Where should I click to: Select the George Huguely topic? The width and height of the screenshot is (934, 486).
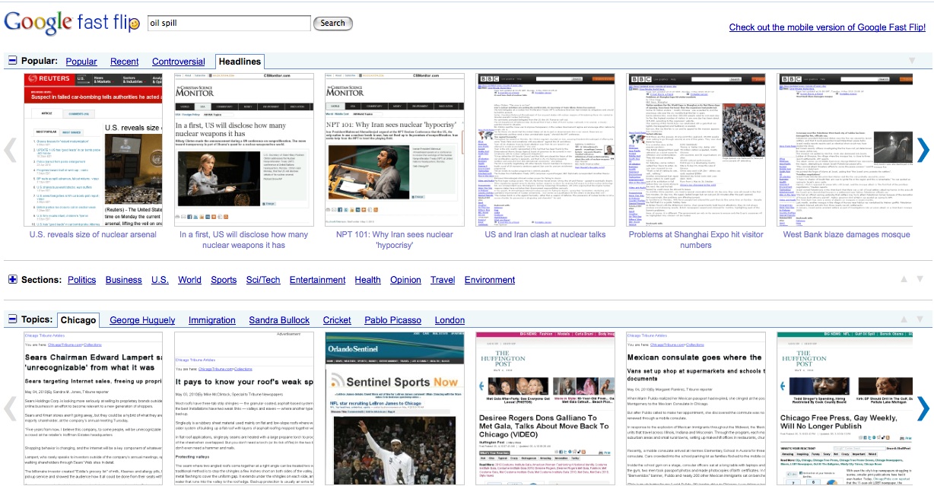(142, 320)
